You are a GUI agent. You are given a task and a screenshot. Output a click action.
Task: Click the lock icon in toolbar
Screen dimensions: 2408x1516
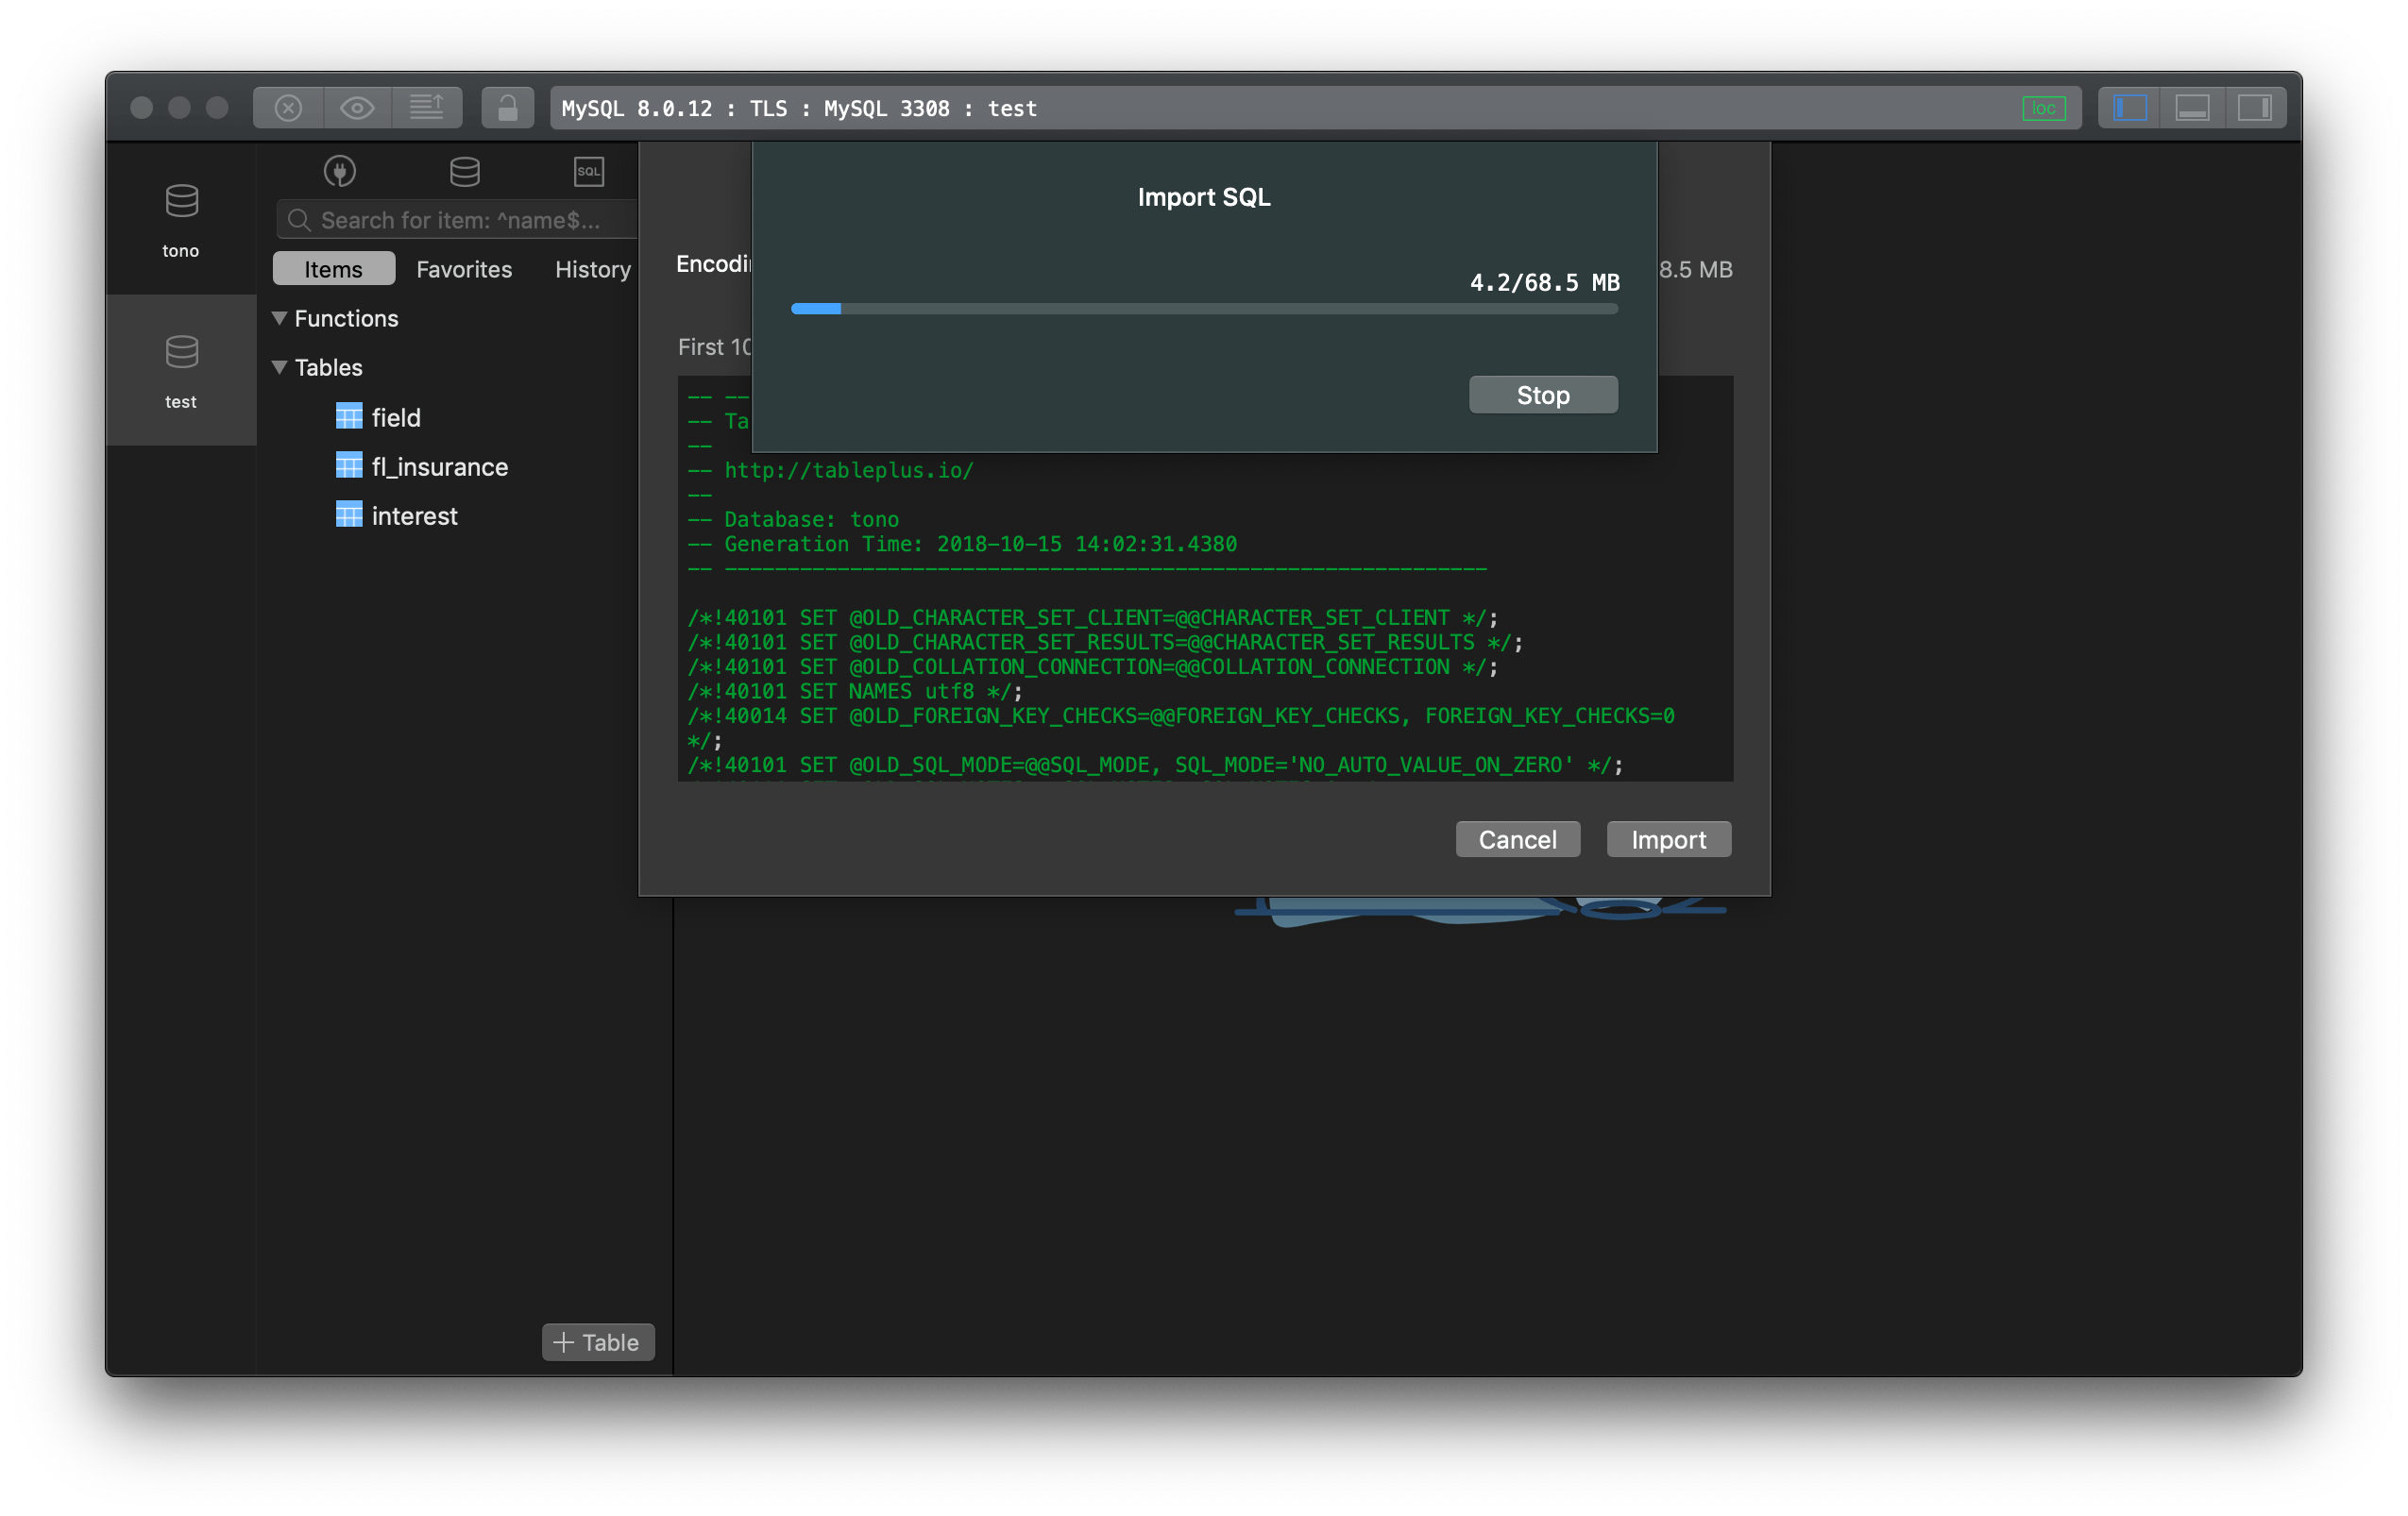pos(507,108)
